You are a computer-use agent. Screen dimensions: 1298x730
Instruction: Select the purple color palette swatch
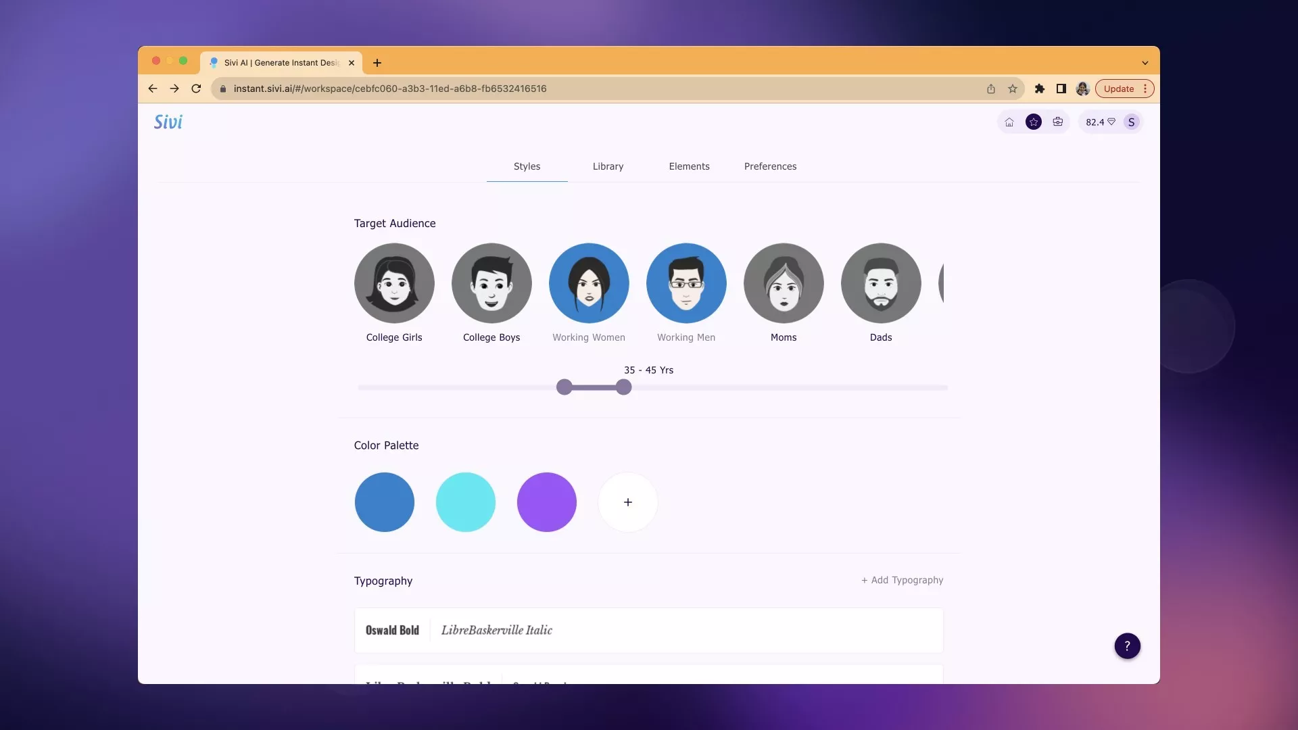coord(546,502)
